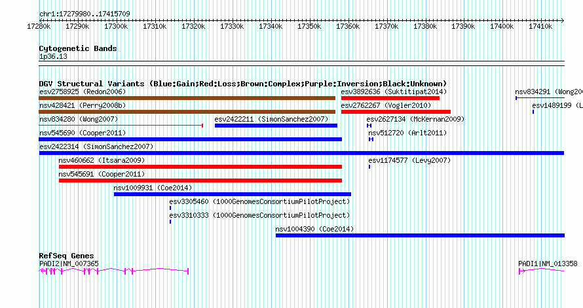
Task: Click the 17380k ruler tick label
Action: point(425,27)
